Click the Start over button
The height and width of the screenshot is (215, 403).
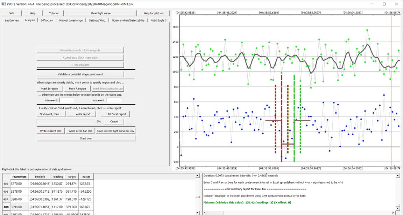[86, 138]
